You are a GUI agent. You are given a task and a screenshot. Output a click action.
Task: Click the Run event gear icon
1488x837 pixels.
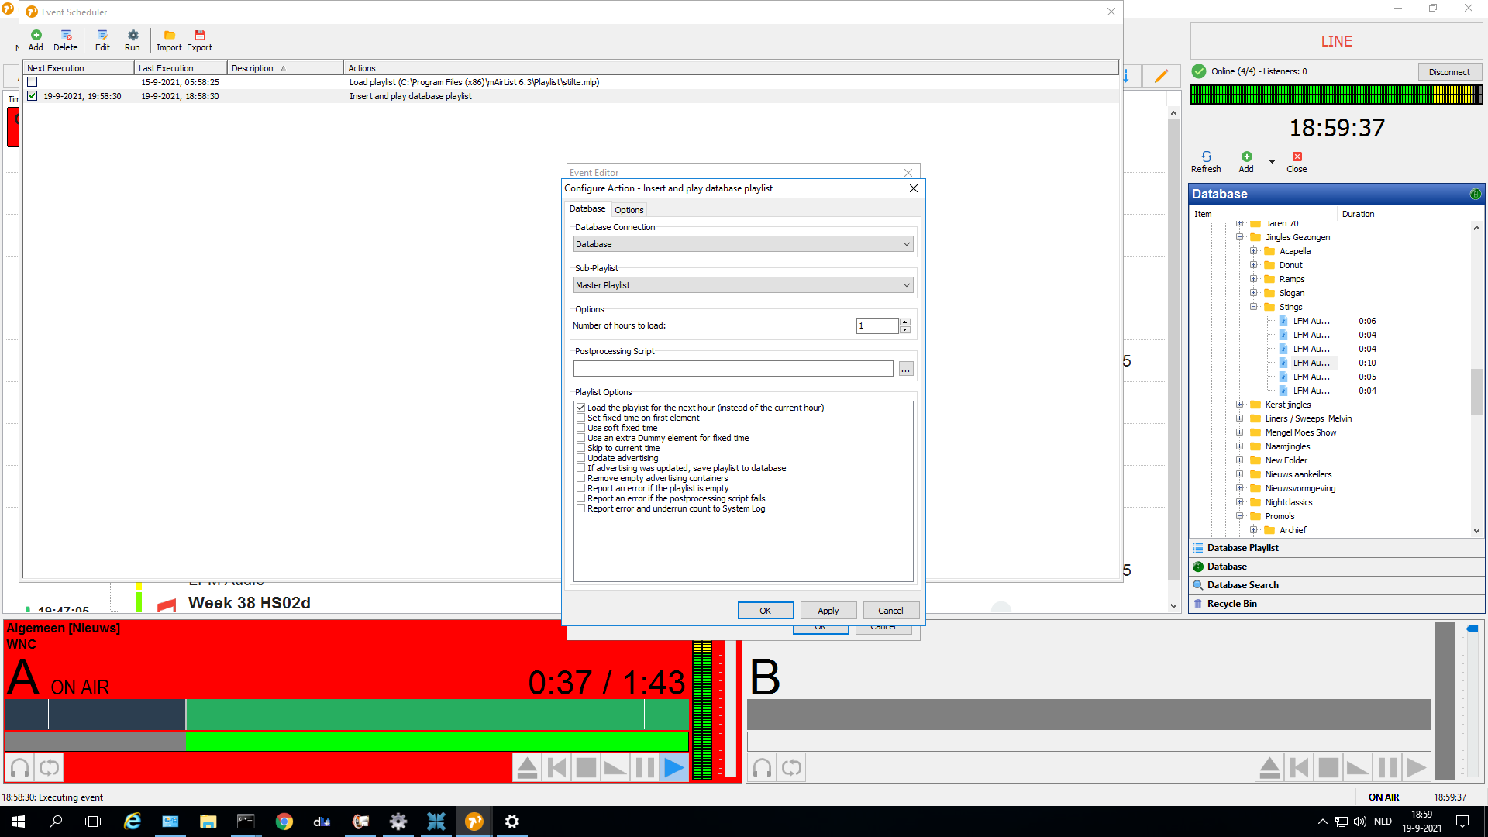pyautogui.click(x=133, y=36)
